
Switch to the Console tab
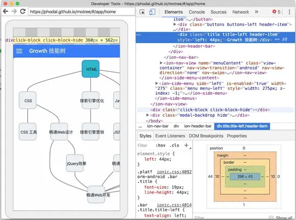197,12
